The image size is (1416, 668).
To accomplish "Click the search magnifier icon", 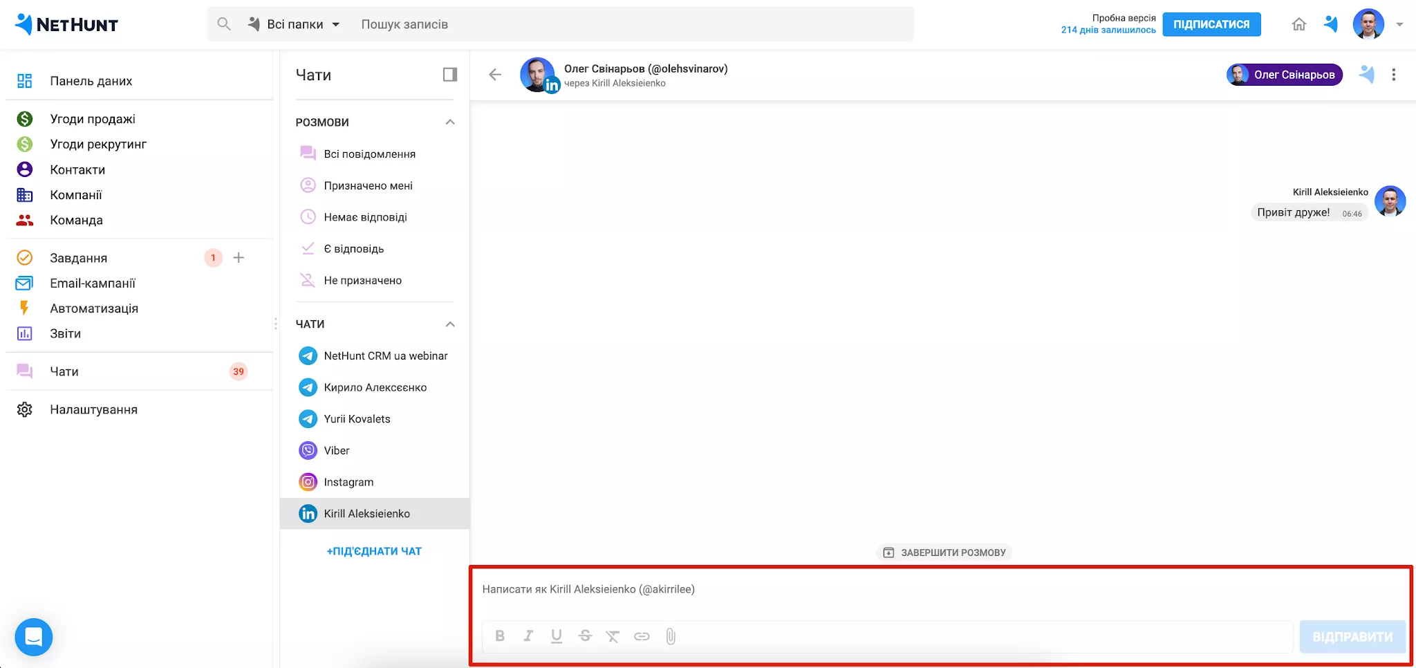I will (x=223, y=24).
